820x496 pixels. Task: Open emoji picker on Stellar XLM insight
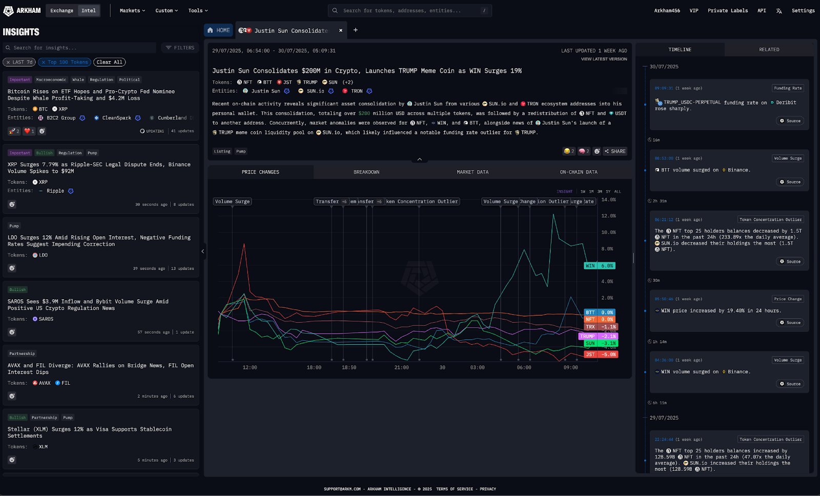tap(12, 460)
